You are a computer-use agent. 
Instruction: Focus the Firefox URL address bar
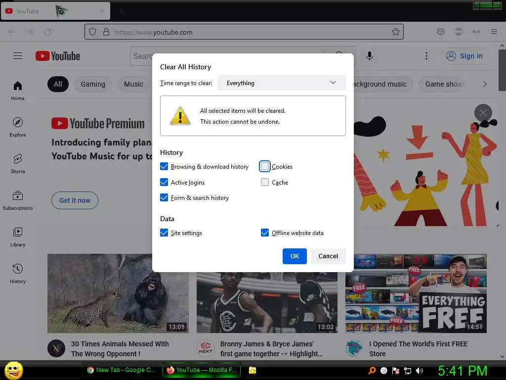244,32
